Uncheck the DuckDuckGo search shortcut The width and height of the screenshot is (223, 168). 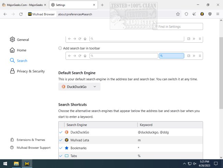pos(61,132)
